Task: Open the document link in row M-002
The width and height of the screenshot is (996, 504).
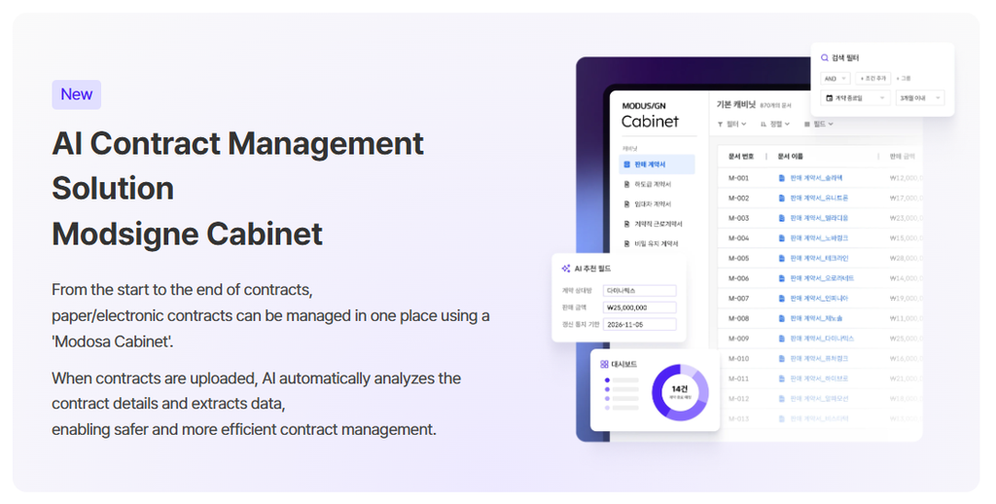Action: pos(818,198)
